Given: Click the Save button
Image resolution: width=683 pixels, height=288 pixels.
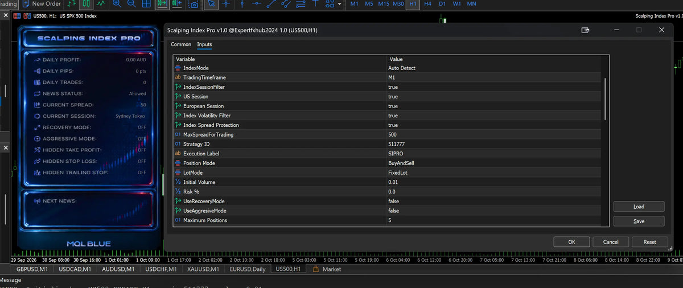Looking at the screenshot, I should (x=639, y=221).
